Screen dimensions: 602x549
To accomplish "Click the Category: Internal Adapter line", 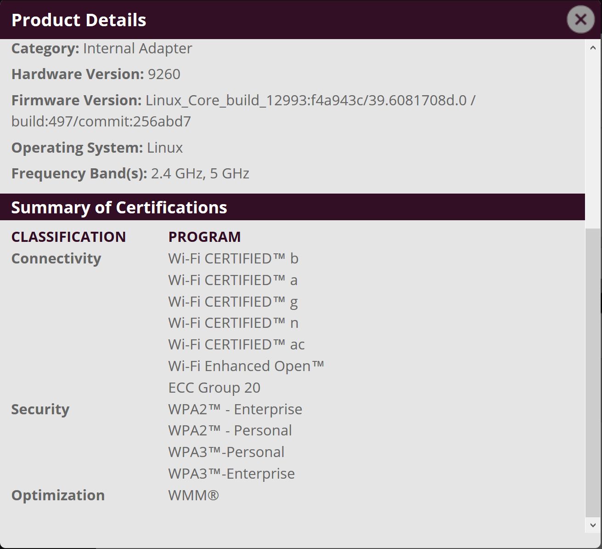I will (101, 48).
